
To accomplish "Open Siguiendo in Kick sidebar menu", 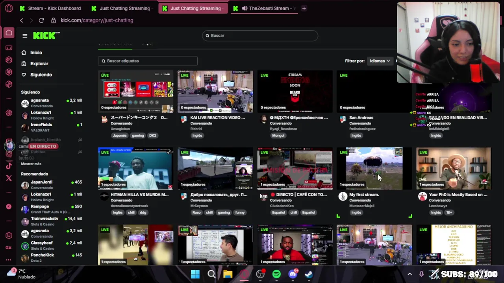I will 41,75.
